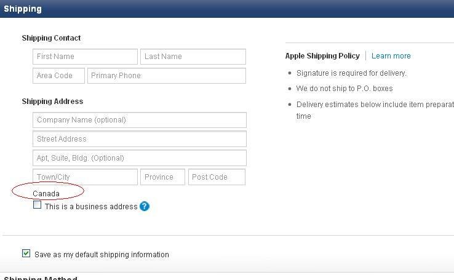This screenshot has height=280, width=454.
Task: Focus the Area Code field
Action: 58,76
